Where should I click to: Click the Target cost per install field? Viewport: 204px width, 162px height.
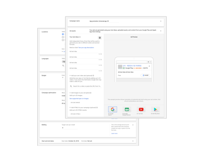[x=70, y=128]
